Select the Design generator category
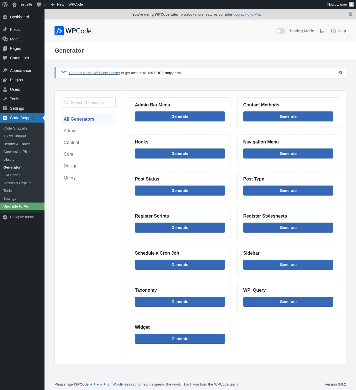This screenshot has height=390, width=356. pos(71,166)
